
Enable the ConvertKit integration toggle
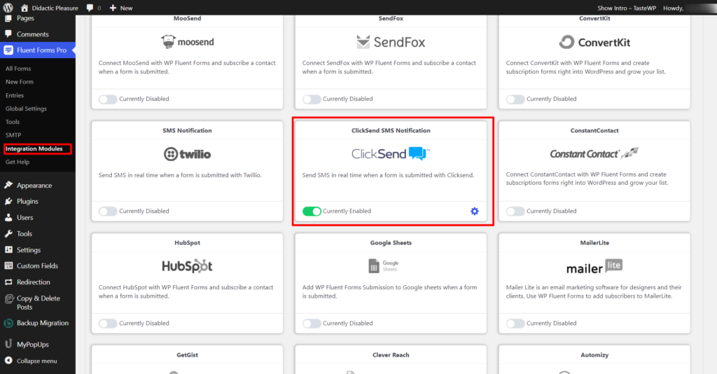pos(515,99)
